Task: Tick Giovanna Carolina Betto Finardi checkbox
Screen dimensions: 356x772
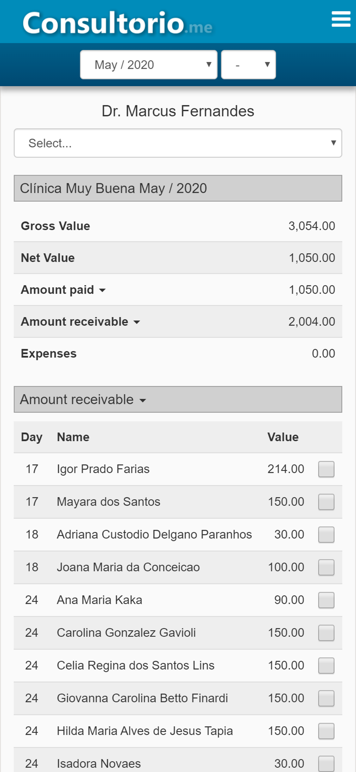Action: (x=326, y=698)
